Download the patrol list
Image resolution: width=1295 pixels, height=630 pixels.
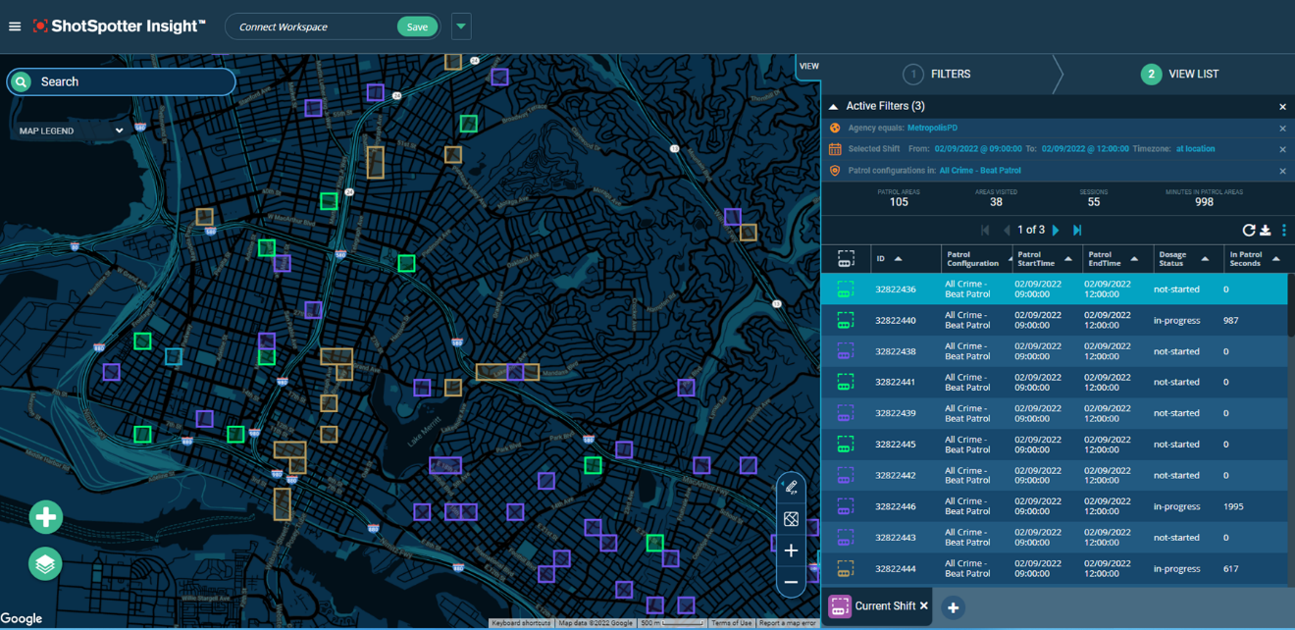(1266, 230)
